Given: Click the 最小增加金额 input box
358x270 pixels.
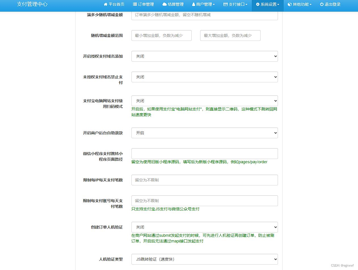Looking at the screenshot, I should 161,35.
